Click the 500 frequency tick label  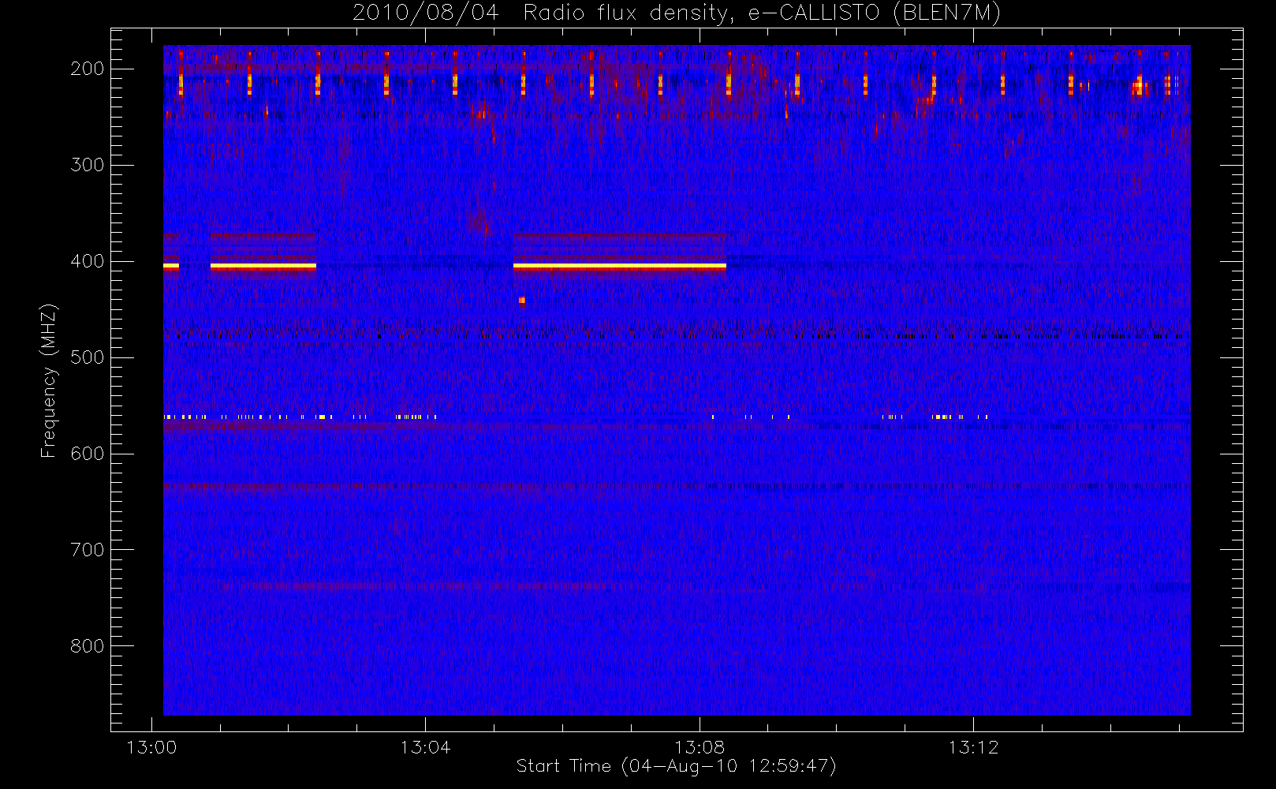[87, 357]
